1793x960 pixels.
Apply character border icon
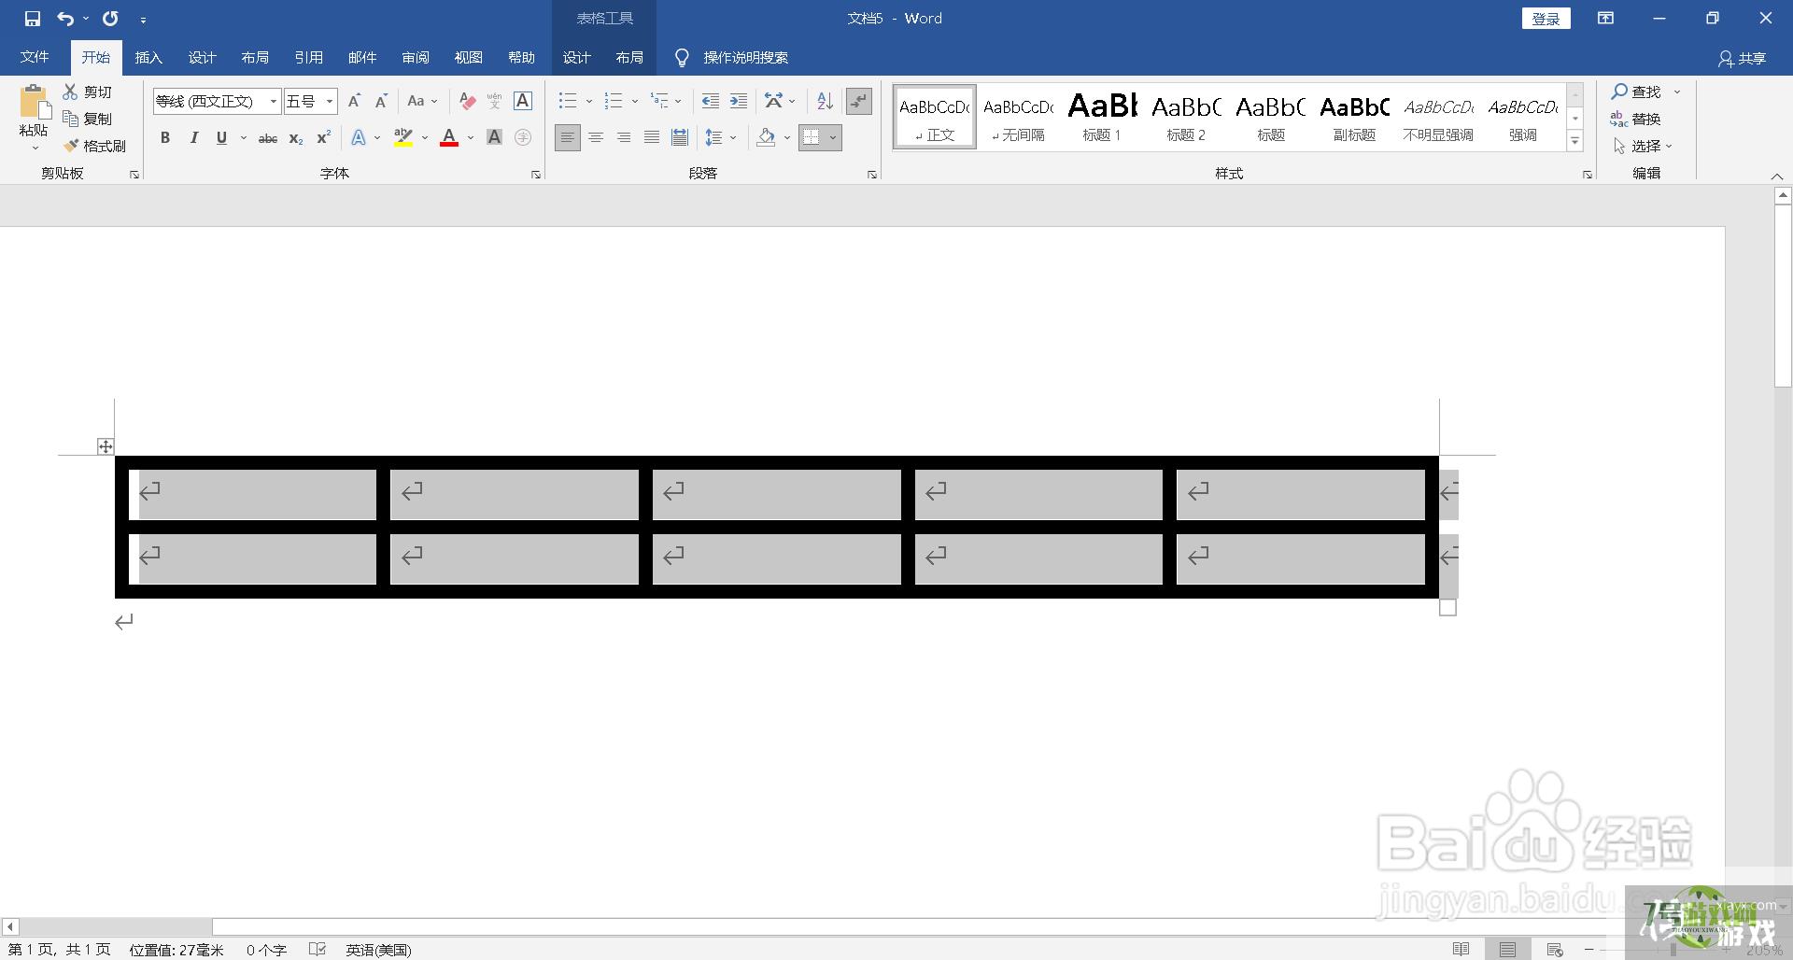point(523,101)
